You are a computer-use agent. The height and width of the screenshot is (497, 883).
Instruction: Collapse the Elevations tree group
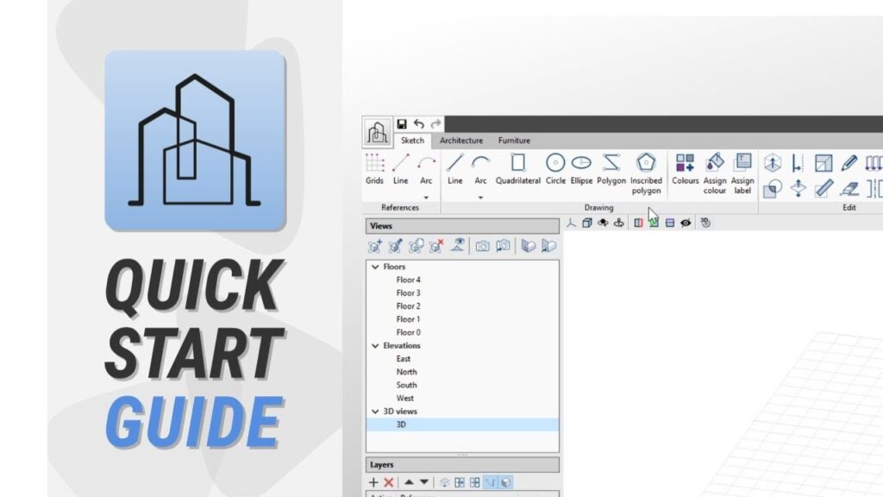pyautogui.click(x=375, y=346)
